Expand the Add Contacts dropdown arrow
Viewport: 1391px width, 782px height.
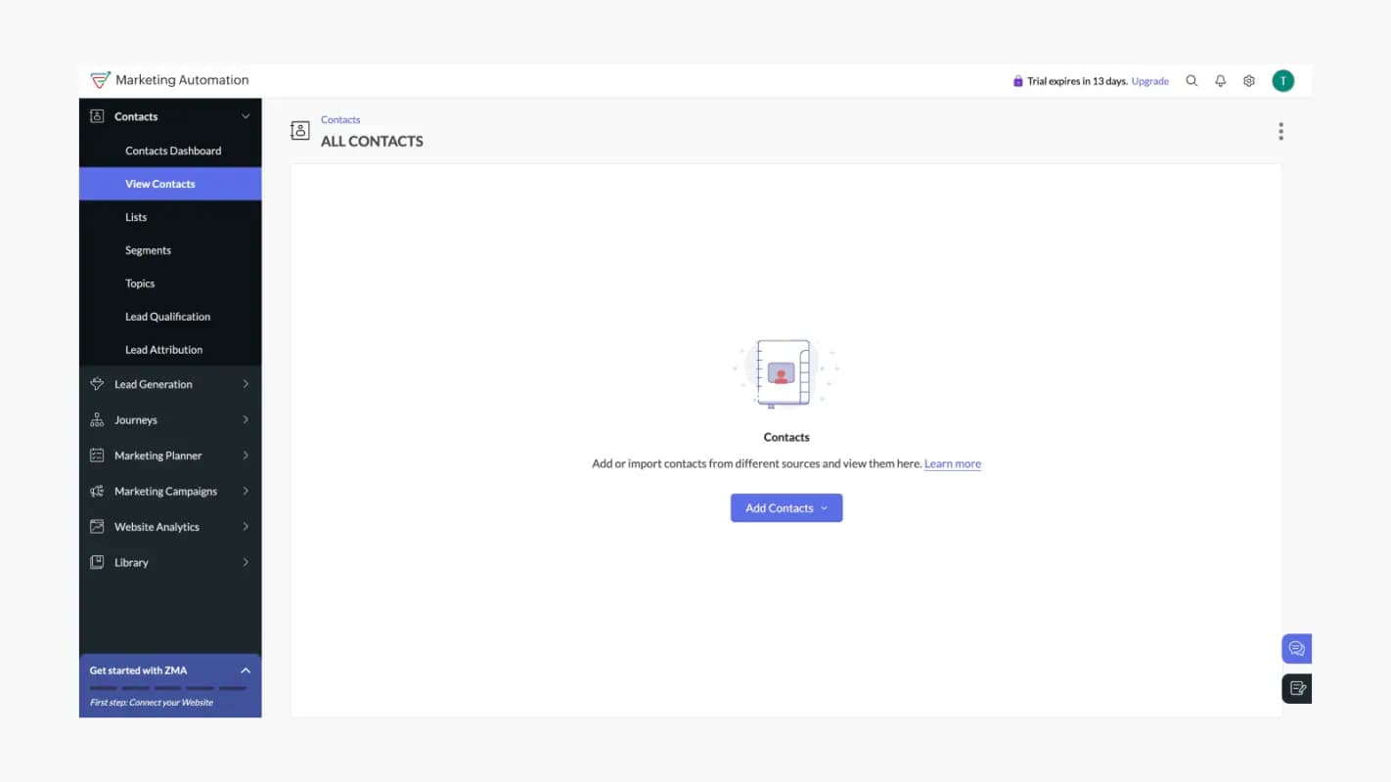824,507
